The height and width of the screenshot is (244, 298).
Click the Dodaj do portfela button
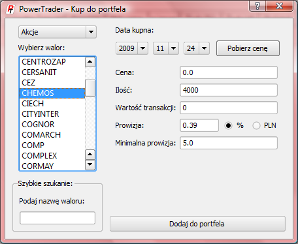pyautogui.click(x=197, y=224)
